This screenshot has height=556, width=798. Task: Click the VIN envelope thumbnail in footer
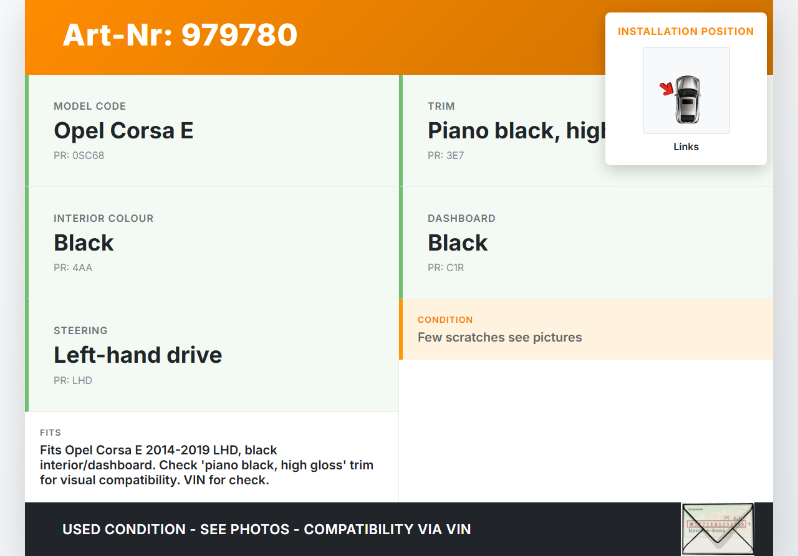pos(717,529)
